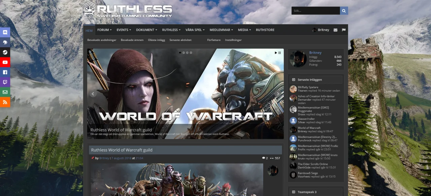The image size is (431, 196).
Task: Click the sticky pin icon before author
Action: pyautogui.click(x=93, y=158)
